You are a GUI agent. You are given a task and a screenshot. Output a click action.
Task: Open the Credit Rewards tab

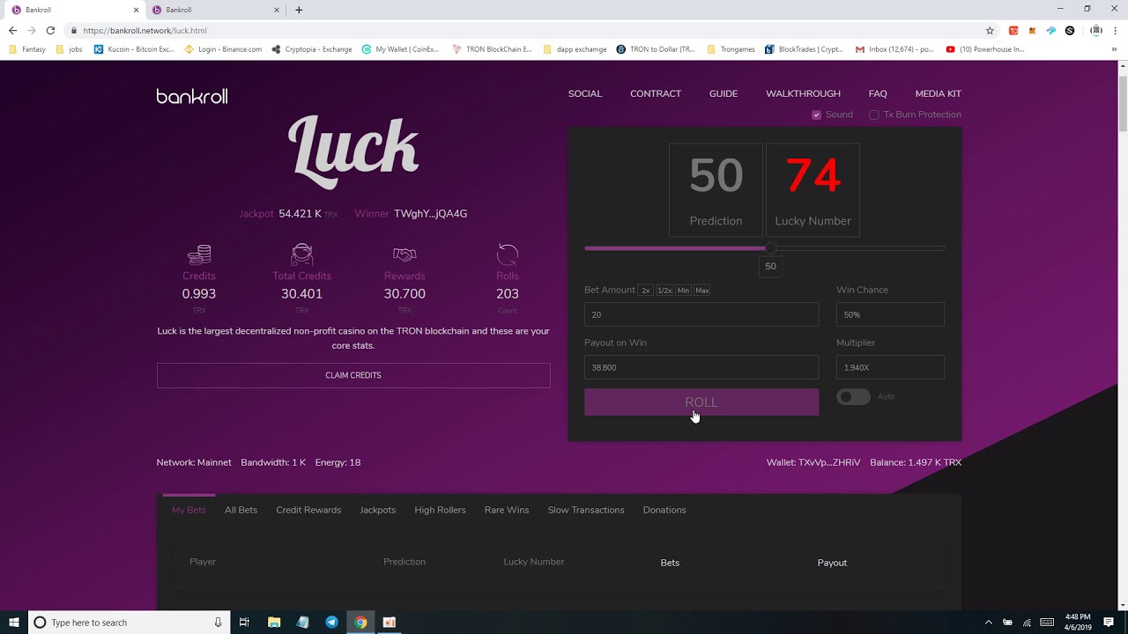click(x=308, y=510)
